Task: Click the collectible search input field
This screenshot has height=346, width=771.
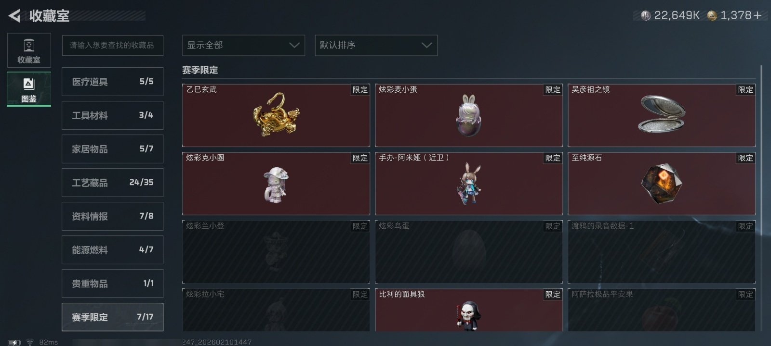Action: 112,45
